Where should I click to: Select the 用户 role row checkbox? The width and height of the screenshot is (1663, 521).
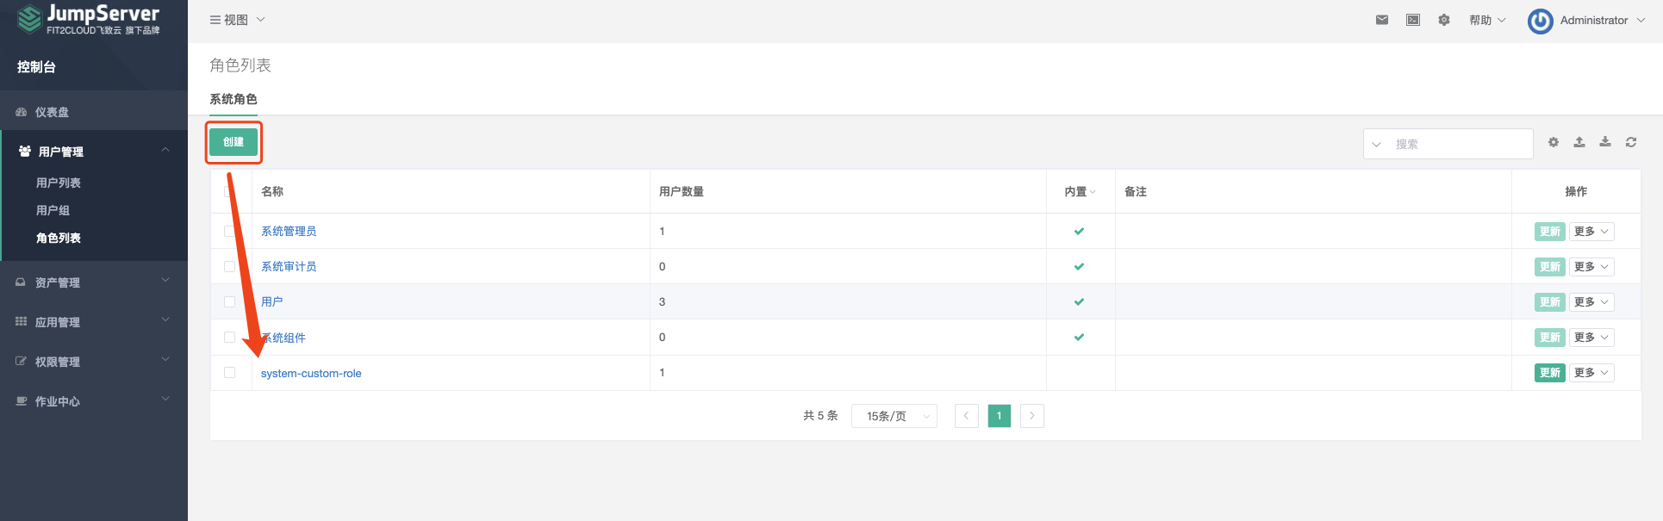coord(229,301)
